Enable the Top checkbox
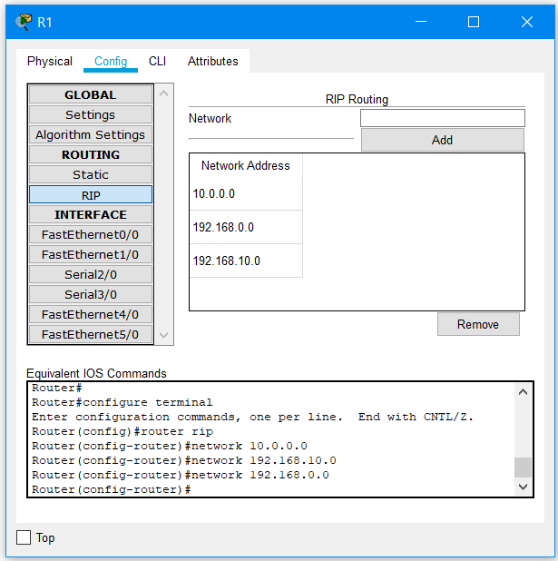The image size is (558, 561). point(24,538)
